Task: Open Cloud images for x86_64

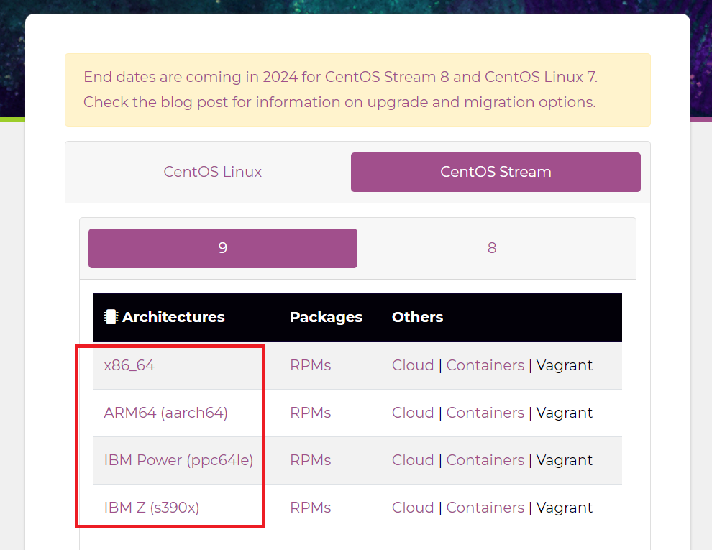Action: pos(413,365)
